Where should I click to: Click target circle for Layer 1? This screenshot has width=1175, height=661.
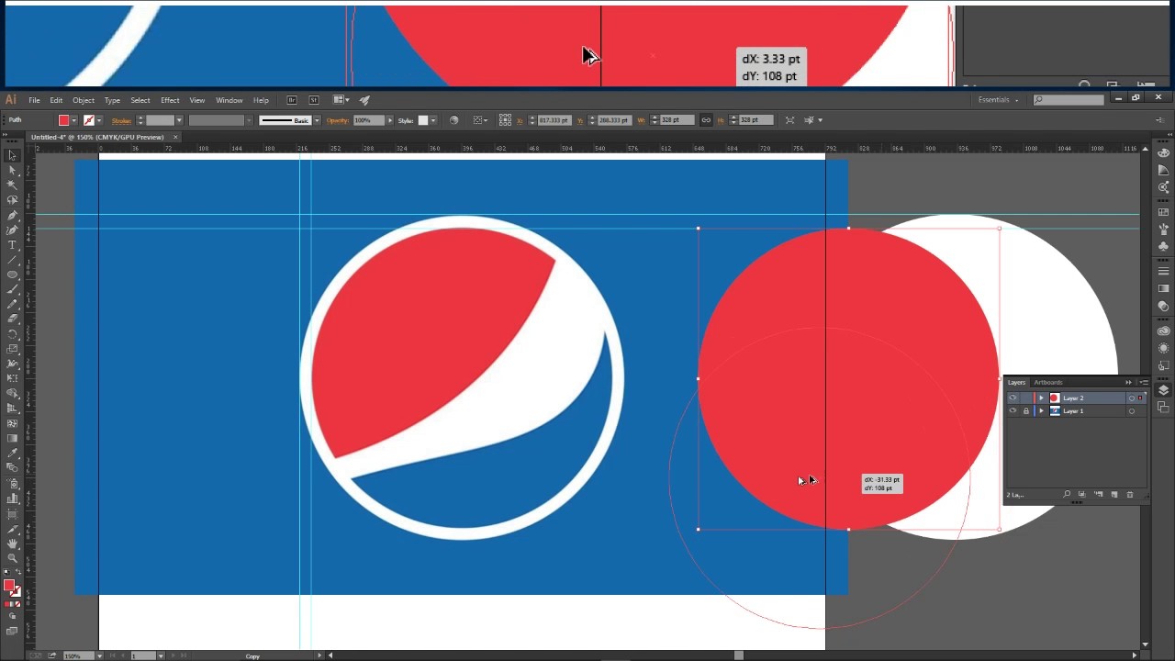[1131, 411]
